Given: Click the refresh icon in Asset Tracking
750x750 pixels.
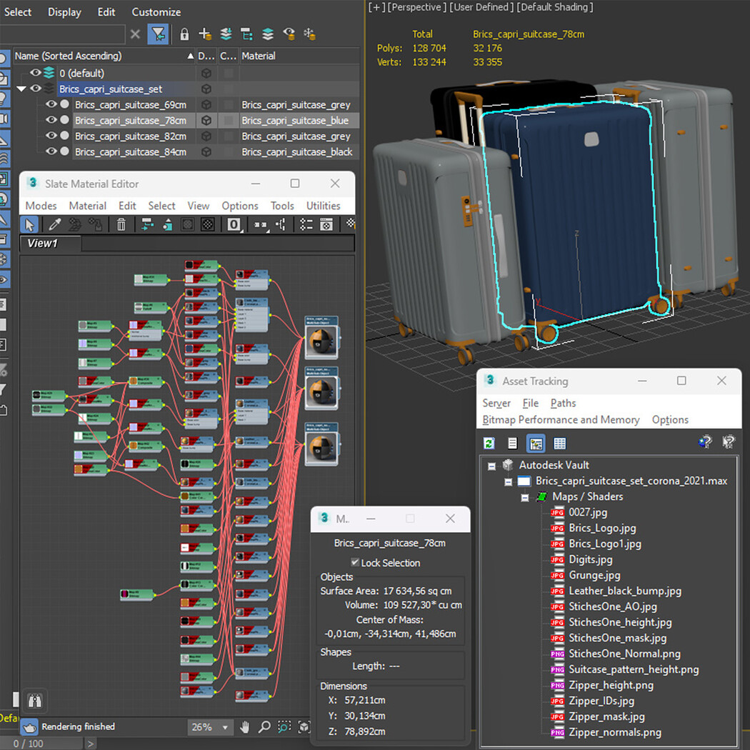Looking at the screenshot, I should tap(489, 444).
